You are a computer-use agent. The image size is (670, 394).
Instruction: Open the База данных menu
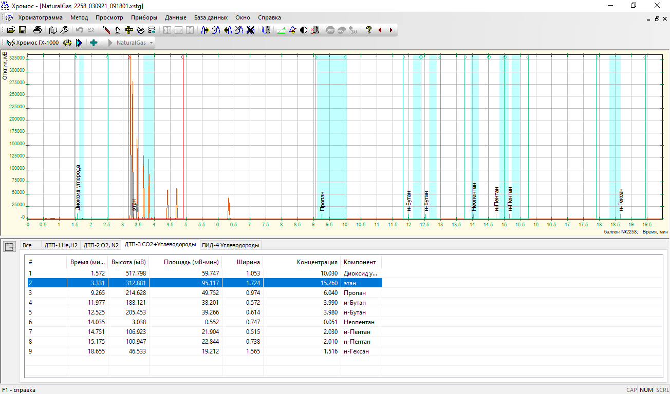click(x=211, y=17)
